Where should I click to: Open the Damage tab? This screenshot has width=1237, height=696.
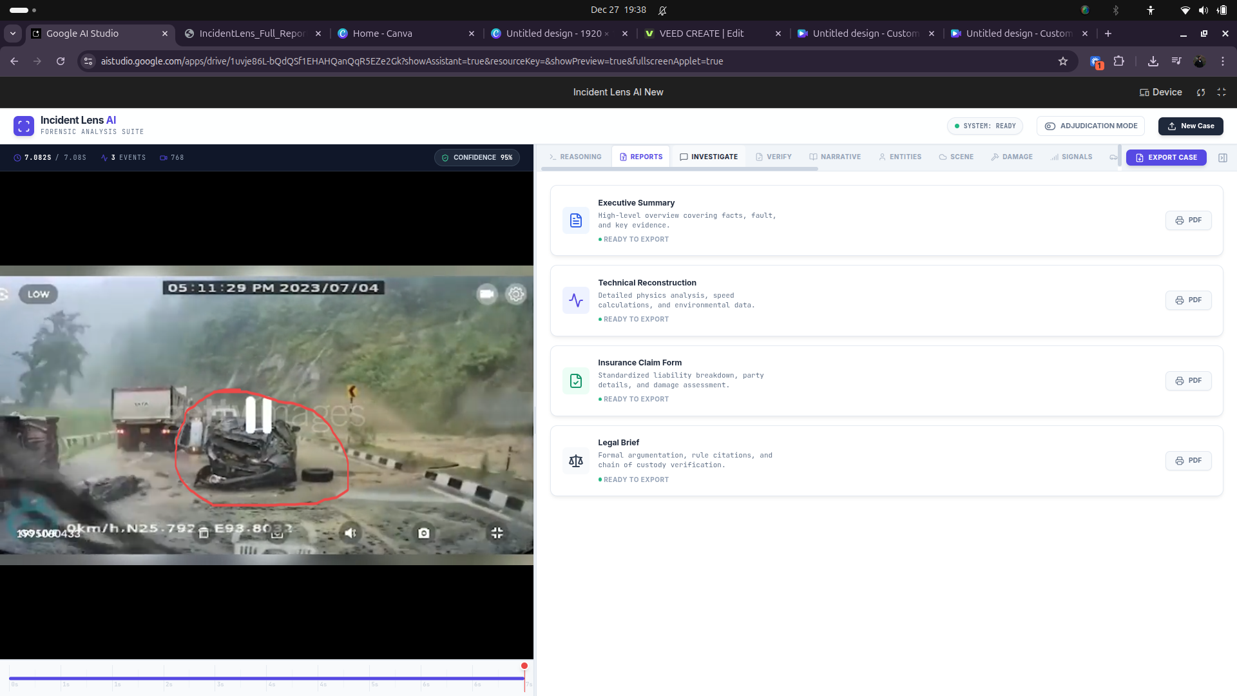click(1012, 157)
